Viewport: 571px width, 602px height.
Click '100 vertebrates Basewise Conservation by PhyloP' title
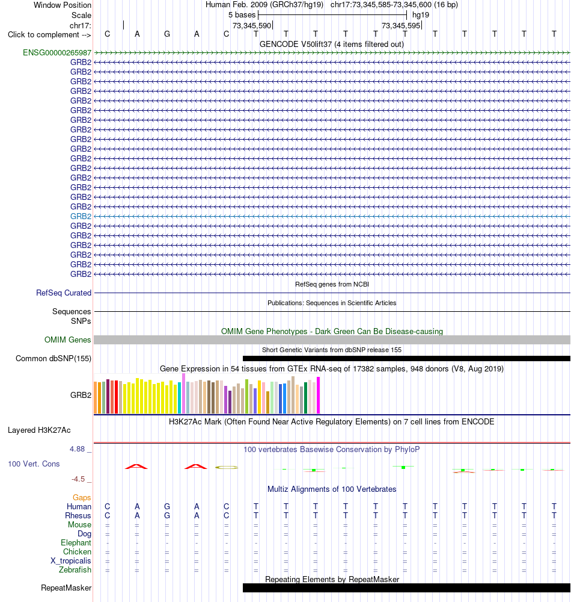(332, 450)
